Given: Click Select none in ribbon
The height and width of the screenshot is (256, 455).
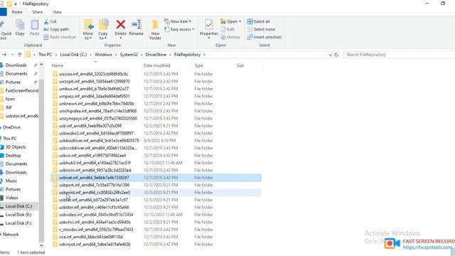Looking at the screenshot, I should pyautogui.click(x=261, y=29).
